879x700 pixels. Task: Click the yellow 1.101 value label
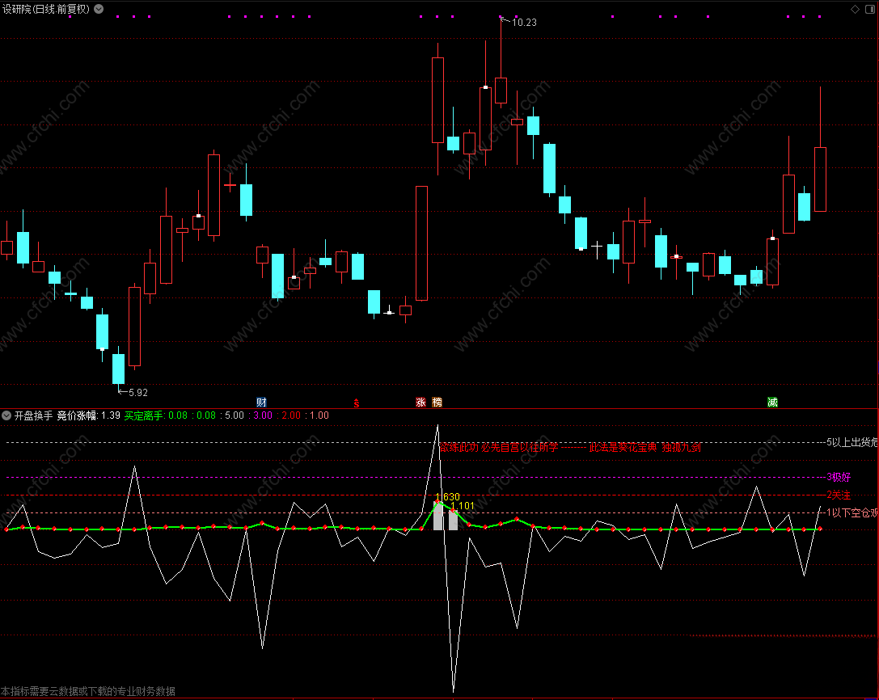(463, 505)
